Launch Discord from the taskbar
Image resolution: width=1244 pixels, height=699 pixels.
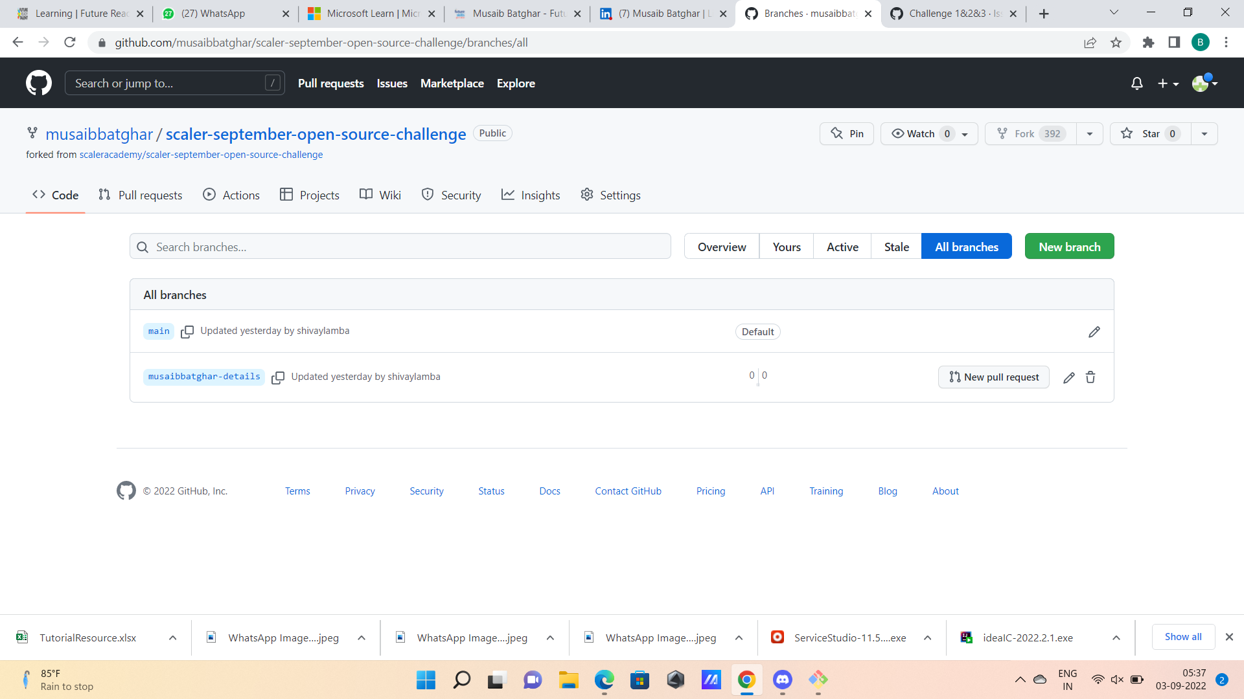(x=782, y=680)
